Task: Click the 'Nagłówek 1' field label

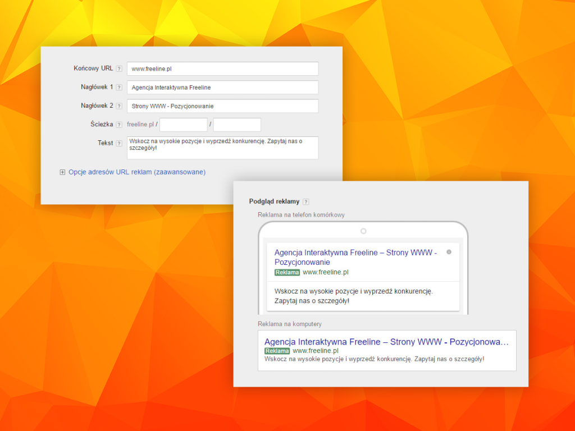Action: [x=97, y=87]
